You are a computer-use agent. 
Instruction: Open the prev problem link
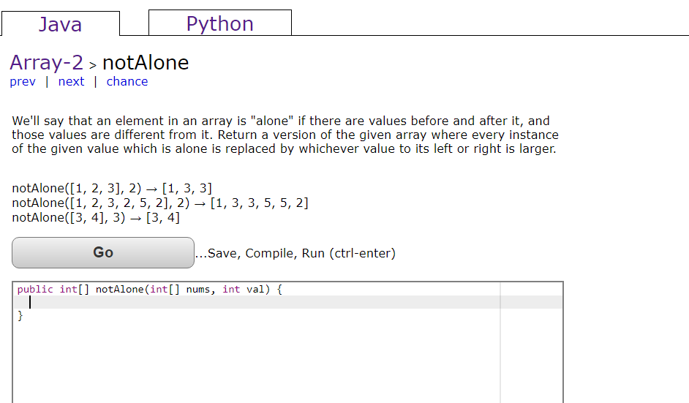23,81
